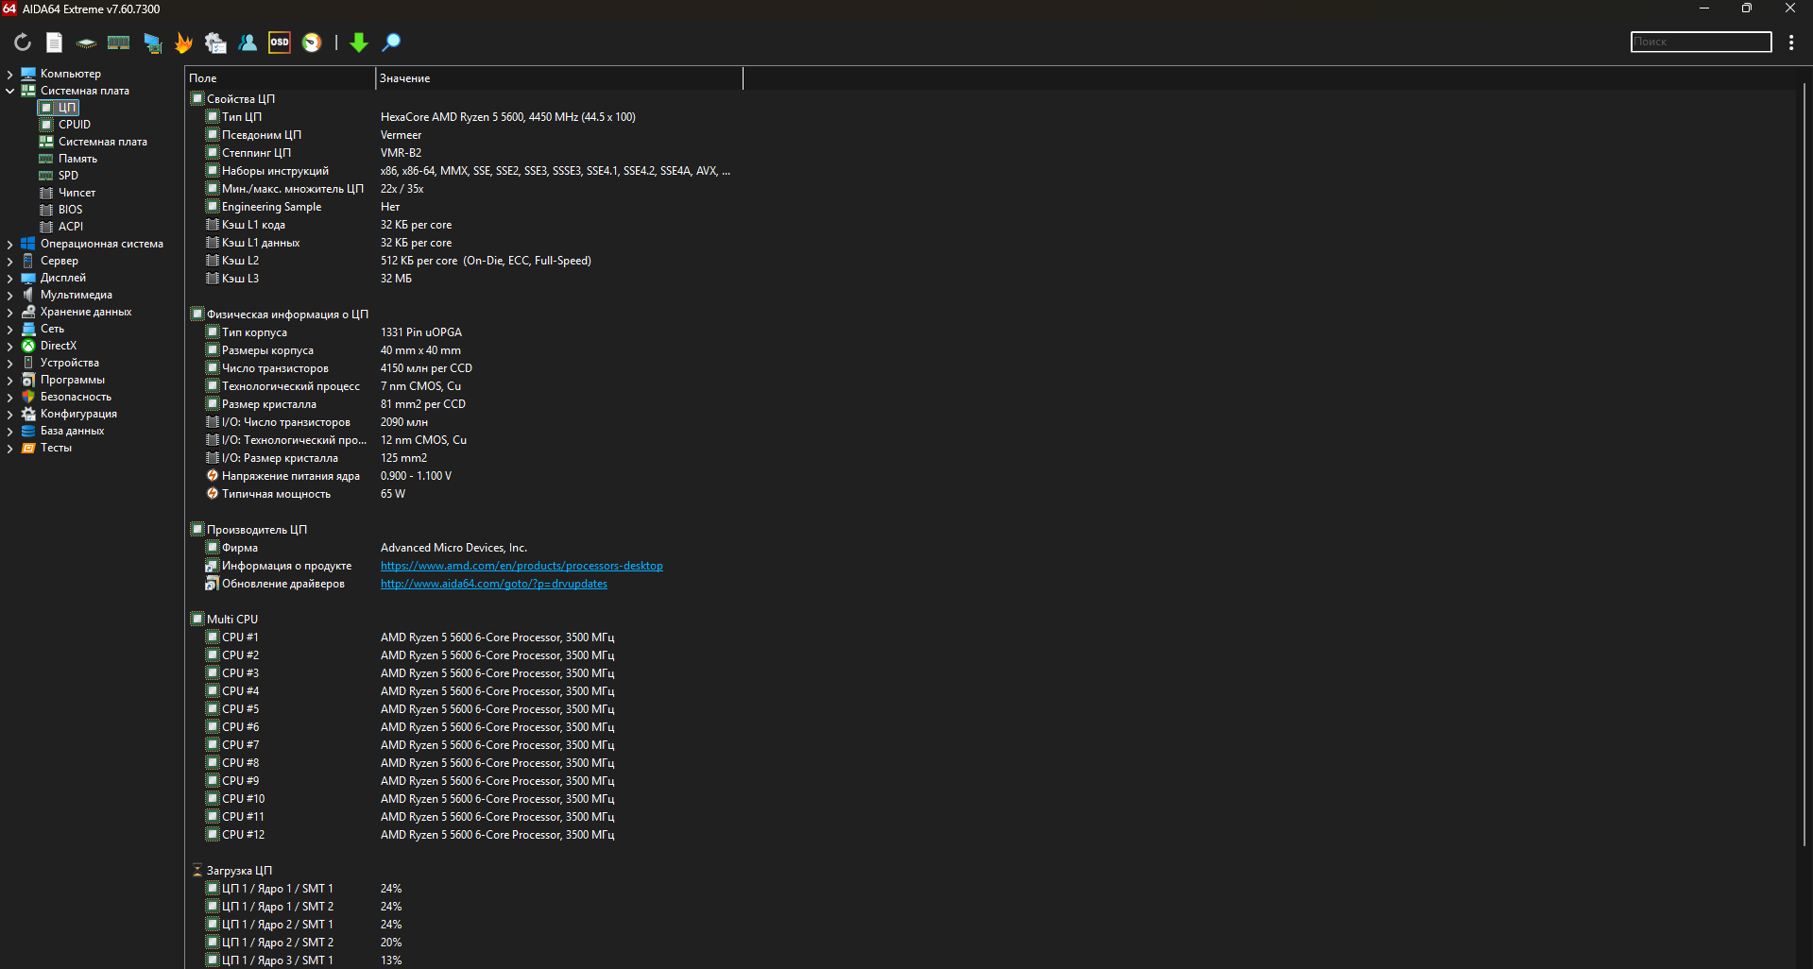This screenshot has width=1813, height=969.
Task: Select BIOS in the sidebar tree
Action: pyautogui.click(x=70, y=210)
